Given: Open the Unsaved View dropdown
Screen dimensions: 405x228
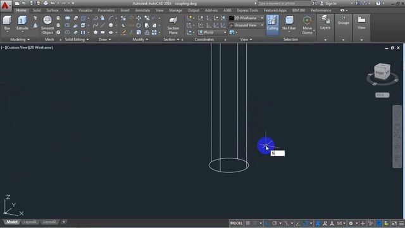Looking at the screenshot, I should point(247,25).
